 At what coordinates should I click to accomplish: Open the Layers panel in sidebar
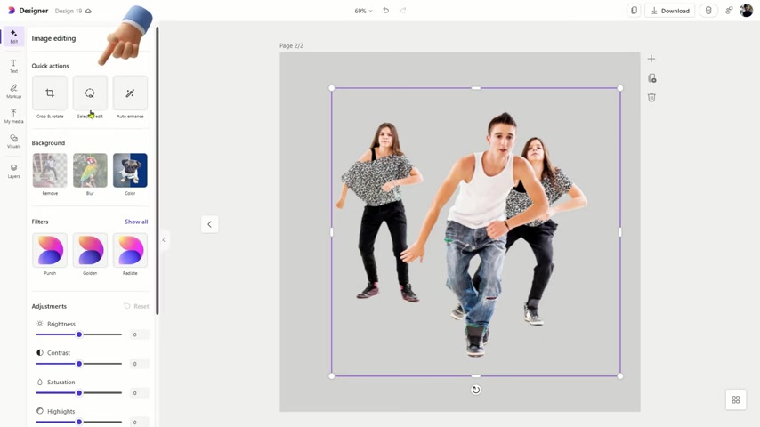click(x=13, y=170)
